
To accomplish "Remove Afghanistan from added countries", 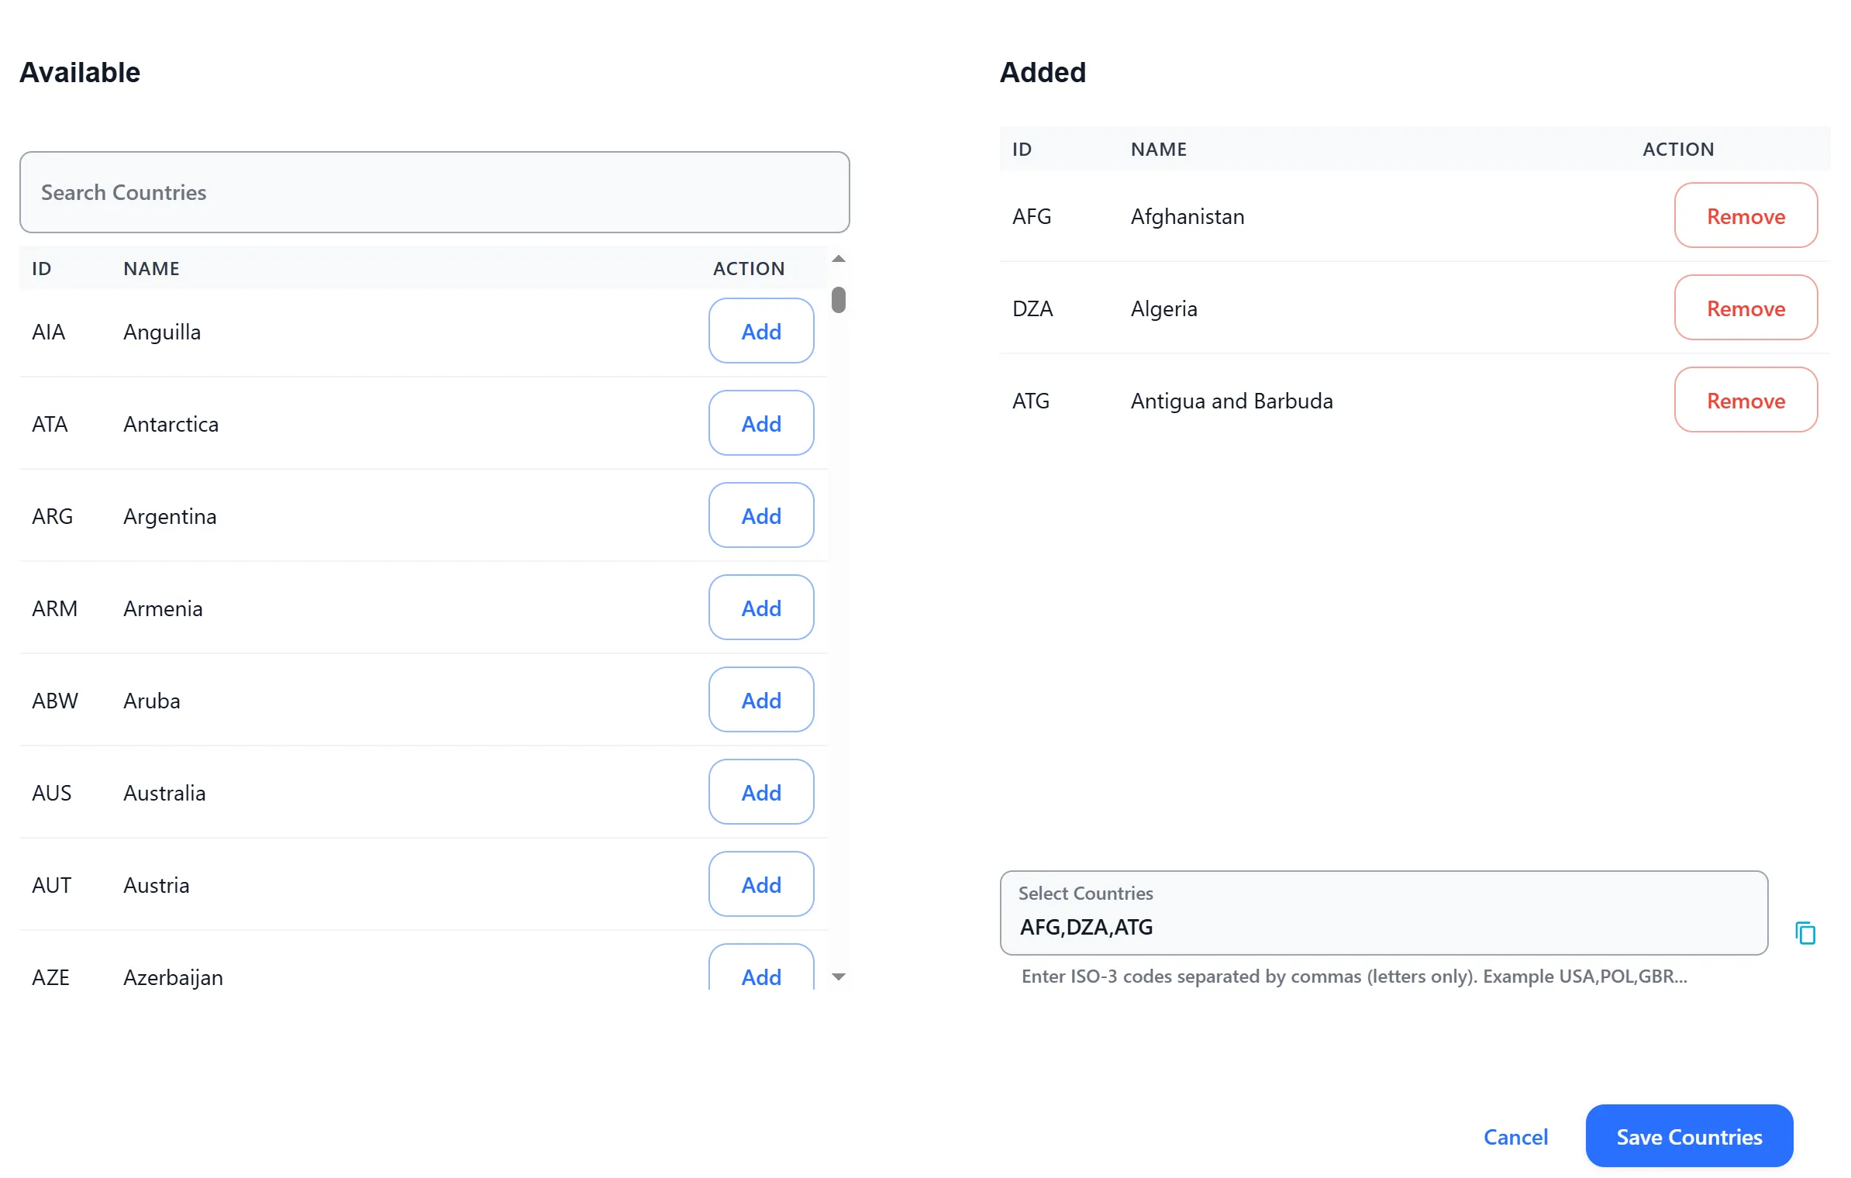I will click(x=1745, y=216).
